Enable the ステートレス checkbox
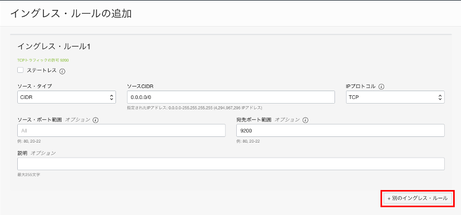 coord(21,70)
